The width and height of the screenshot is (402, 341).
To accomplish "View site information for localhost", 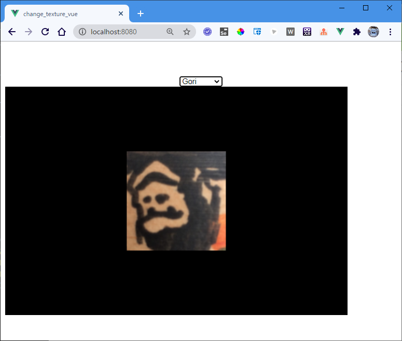I will [x=82, y=32].
